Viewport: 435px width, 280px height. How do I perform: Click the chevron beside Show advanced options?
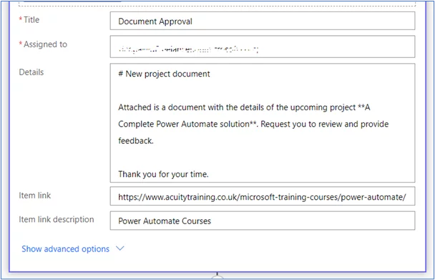pyautogui.click(x=120, y=248)
